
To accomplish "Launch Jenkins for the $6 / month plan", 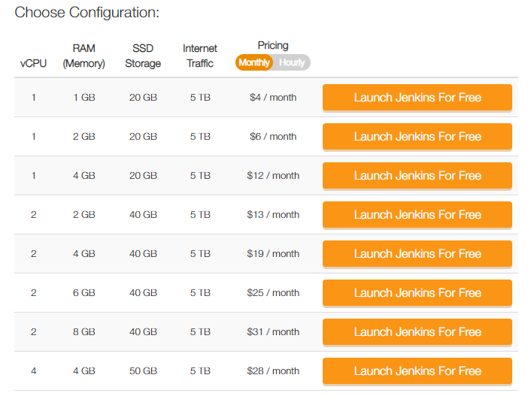I will 417,137.
